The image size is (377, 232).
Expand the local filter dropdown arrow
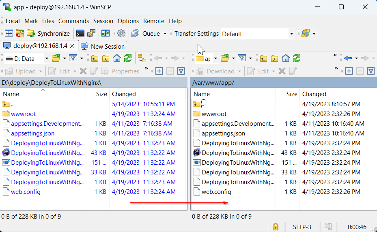pos(82,58)
